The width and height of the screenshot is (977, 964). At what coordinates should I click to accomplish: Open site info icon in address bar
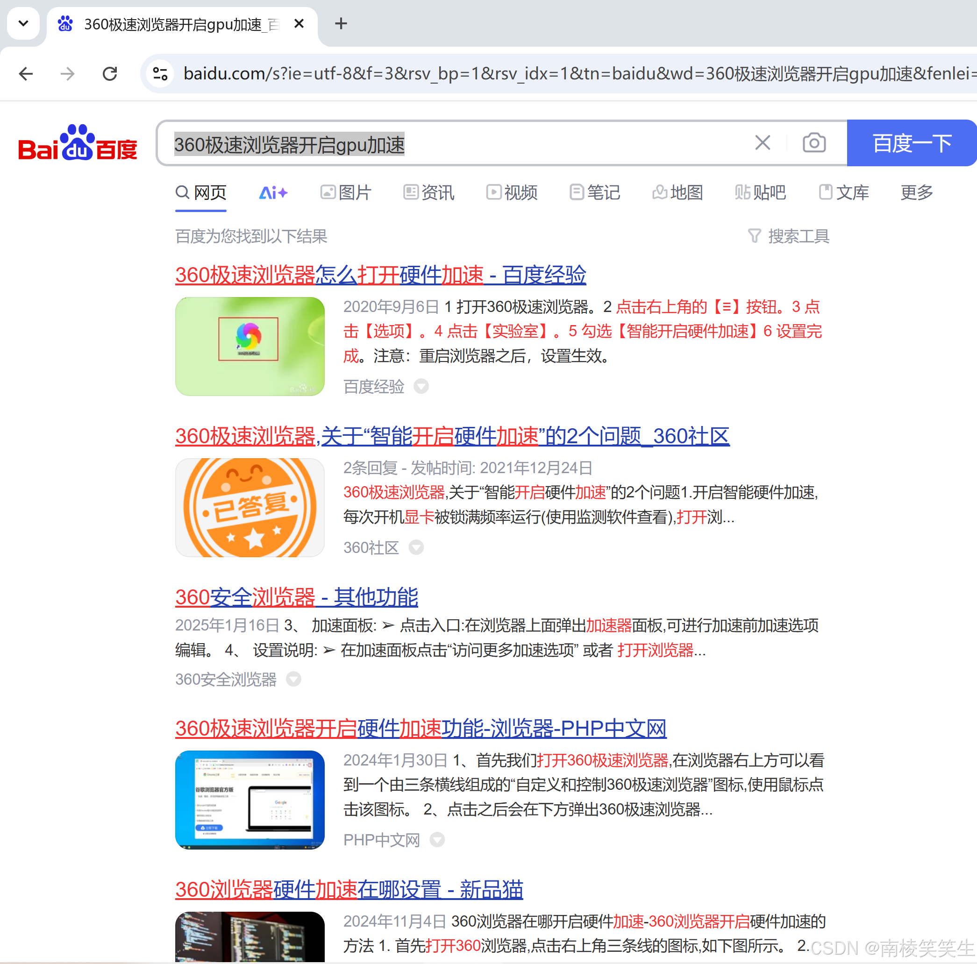coord(160,74)
